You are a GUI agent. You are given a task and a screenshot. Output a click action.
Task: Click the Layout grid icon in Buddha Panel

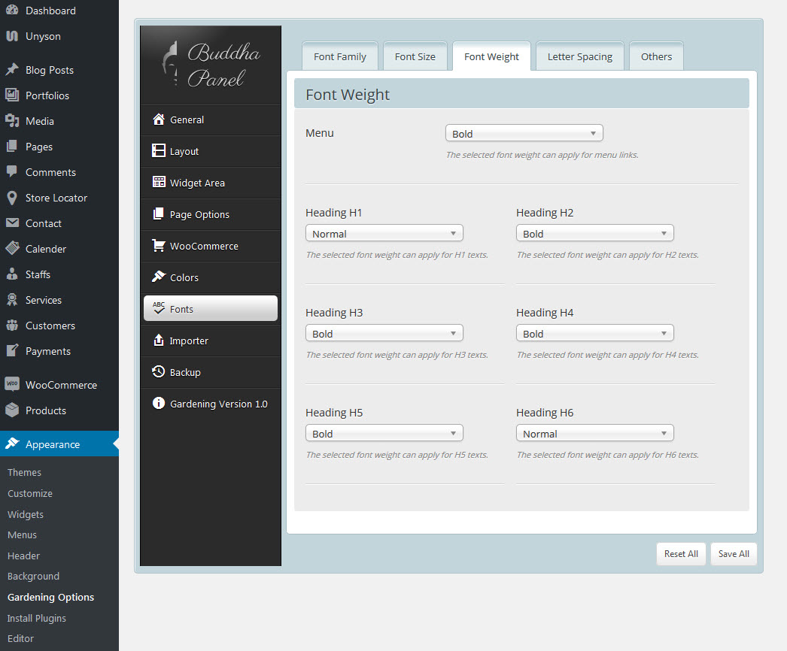pos(159,151)
